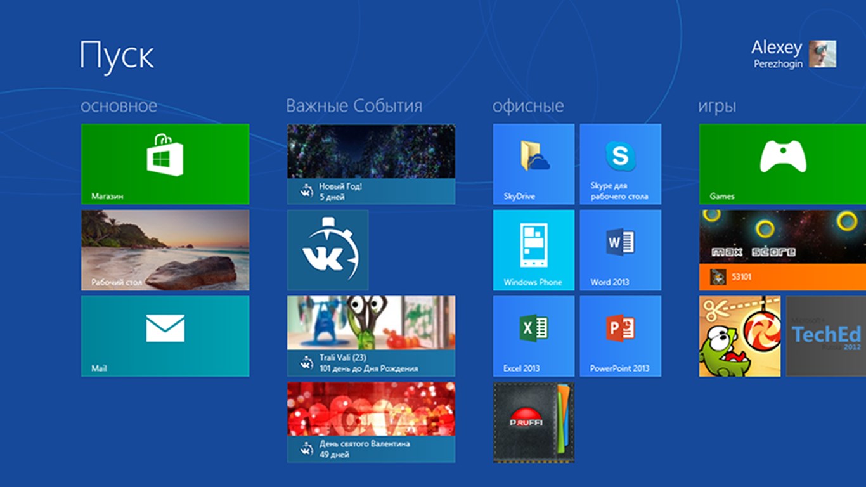Click Alexey Perezhogin user name
Image resolution: width=866 pixels, height=487 pixels.
[777, 54]
